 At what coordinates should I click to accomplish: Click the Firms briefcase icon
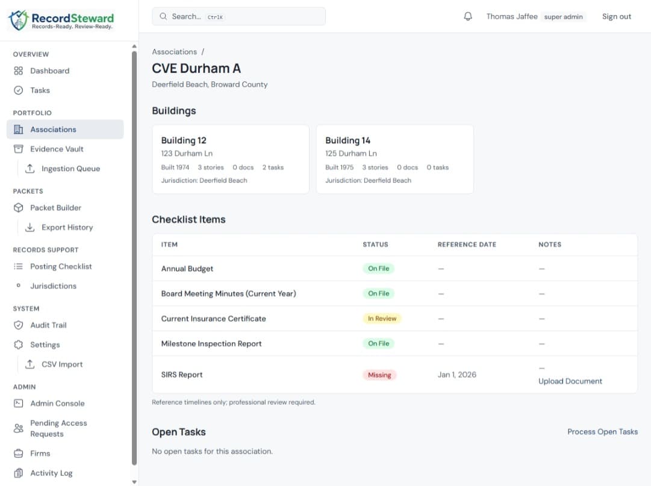[18, 453]
